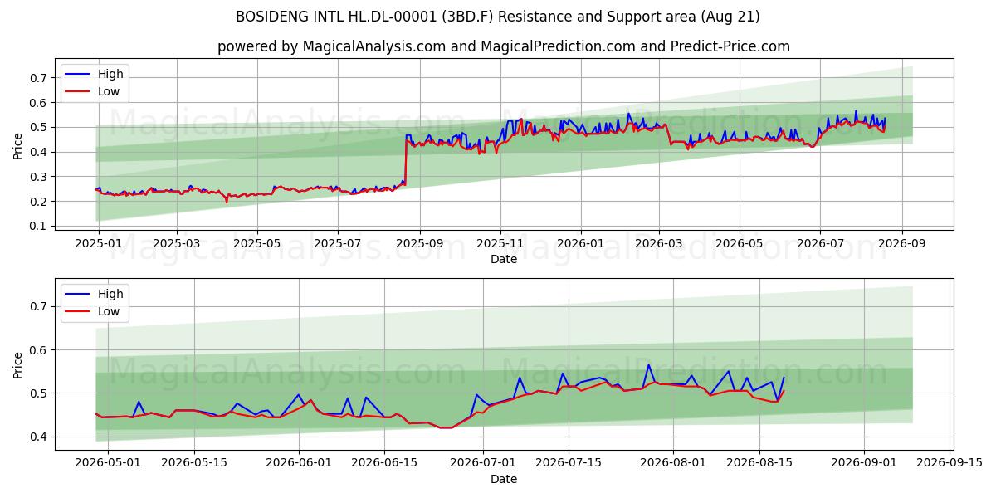
Task: Click the '2025-07' x-axis label
Action: coord(337,244)
